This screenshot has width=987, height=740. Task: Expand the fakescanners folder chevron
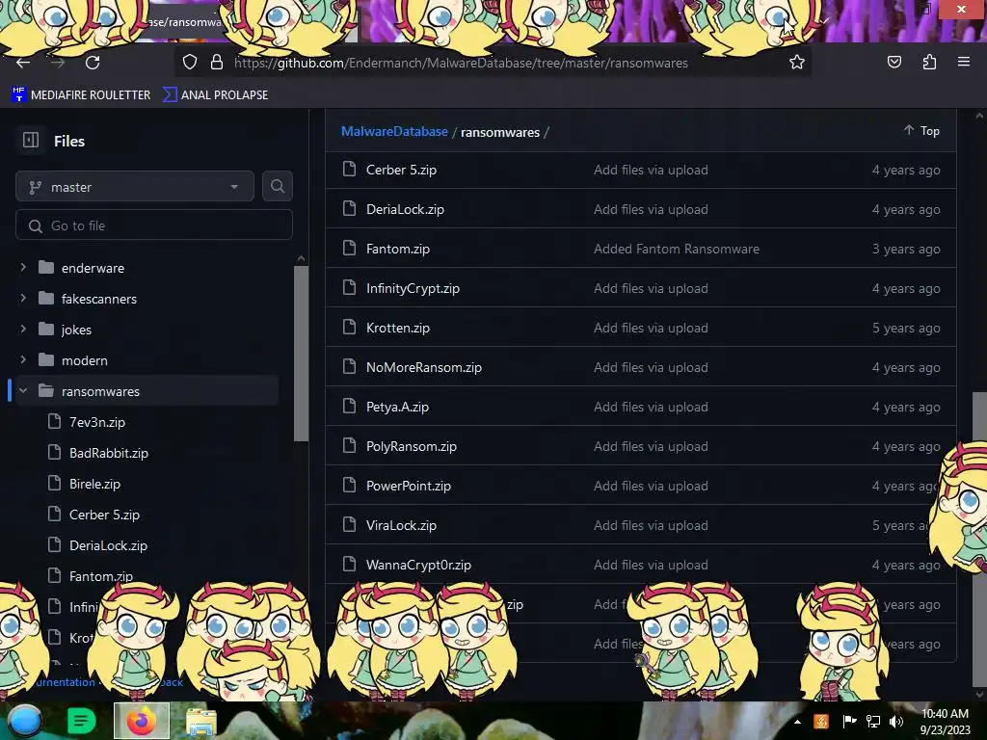point(23,298)
